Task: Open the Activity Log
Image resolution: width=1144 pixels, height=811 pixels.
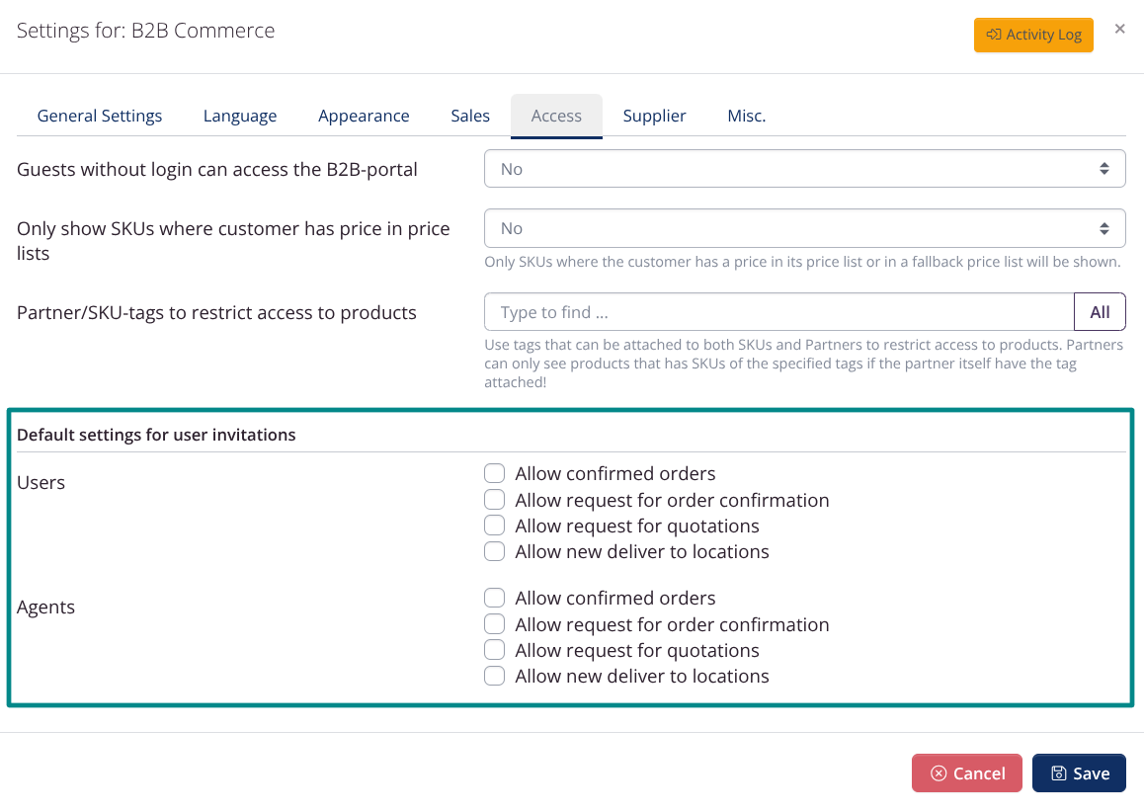Action: pos(1033,34)
